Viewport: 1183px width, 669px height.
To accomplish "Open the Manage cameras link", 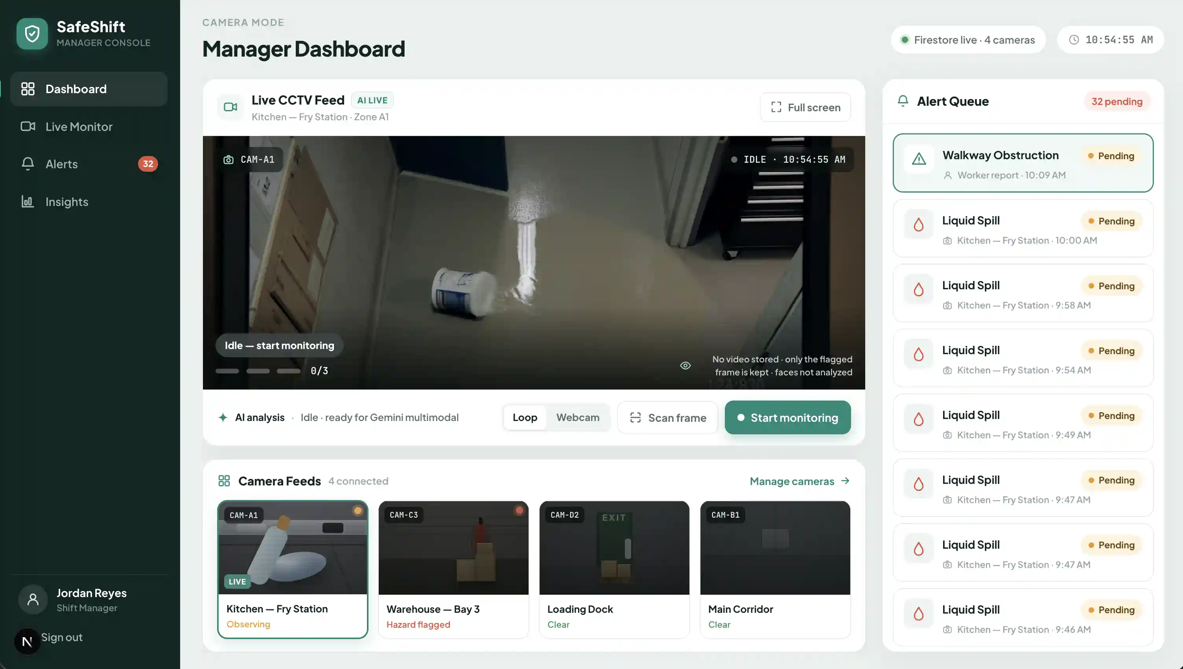I will 800,481.
